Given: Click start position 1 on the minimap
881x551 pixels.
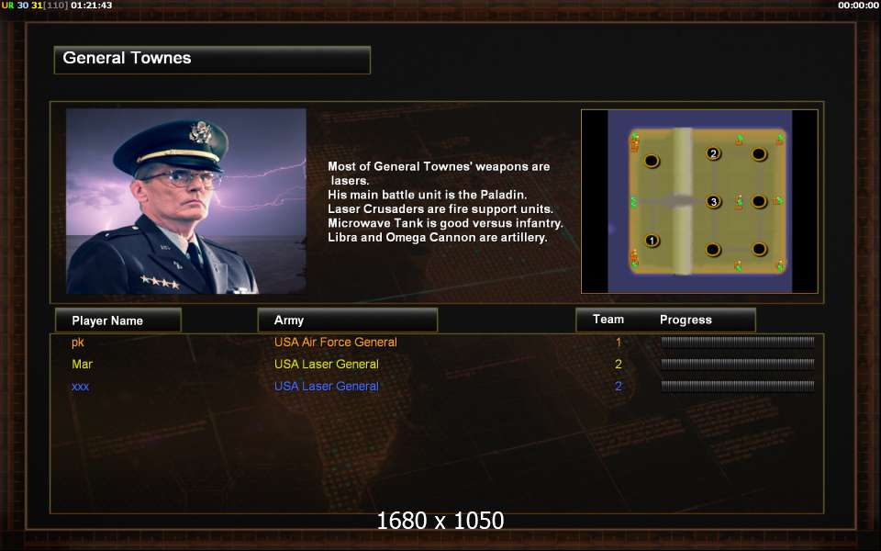Looking at the screenshot, I should click(652, 241).
